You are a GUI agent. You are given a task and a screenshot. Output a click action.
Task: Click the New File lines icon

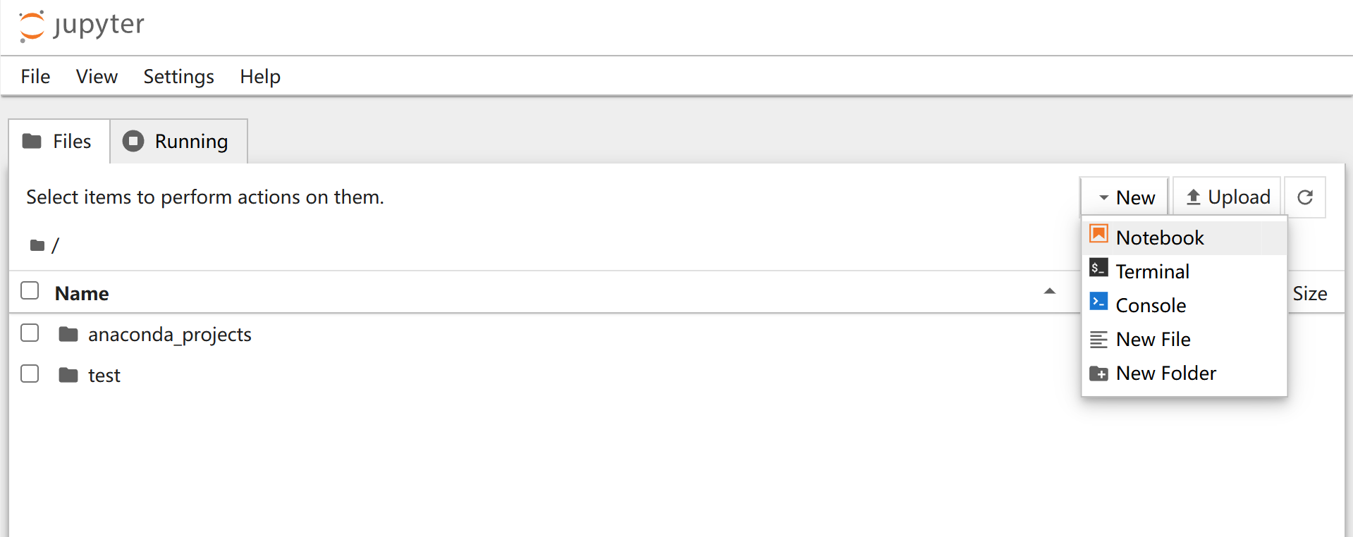[1098, 340]
